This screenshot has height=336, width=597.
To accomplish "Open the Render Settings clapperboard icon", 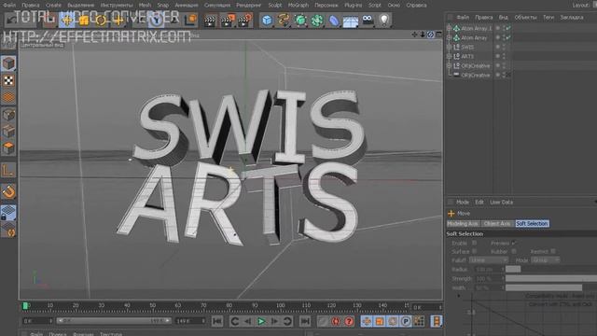I will coord(244,21).
